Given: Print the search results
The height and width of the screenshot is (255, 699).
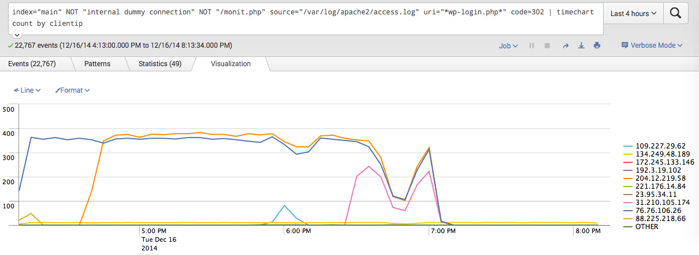Looking at the screenshot, I should click(597, 45).
